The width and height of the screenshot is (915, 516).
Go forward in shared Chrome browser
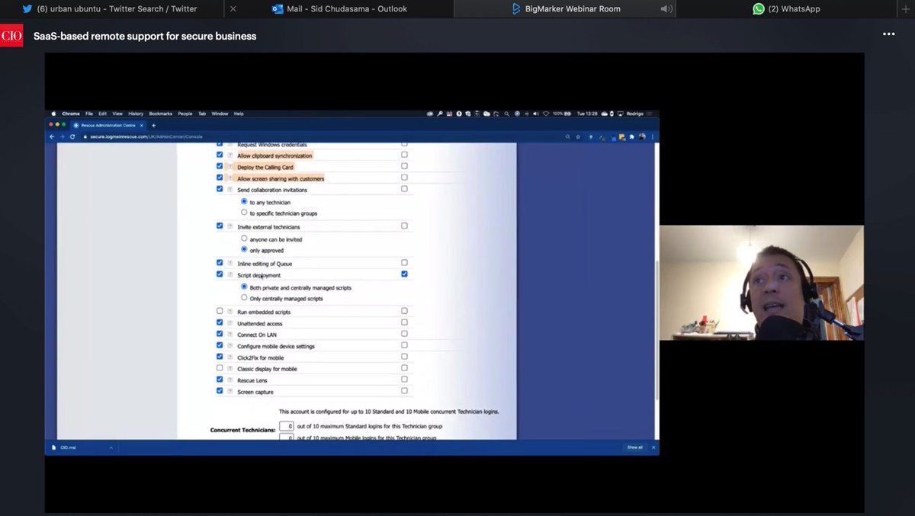tap(63, 136)
